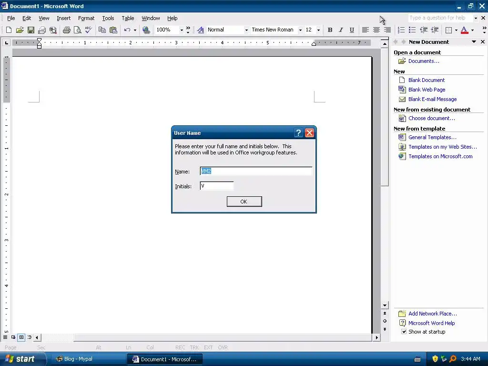The height and width of the screenshot is (366, 488).
Task: Click Outside Border icon
Action: click(x=448, y=30)
